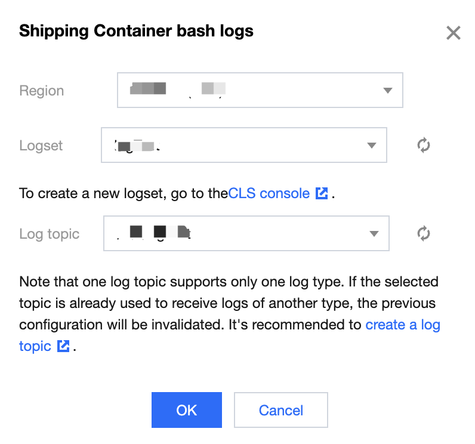Click the Logset field label
475x444 pixels.
41,145
